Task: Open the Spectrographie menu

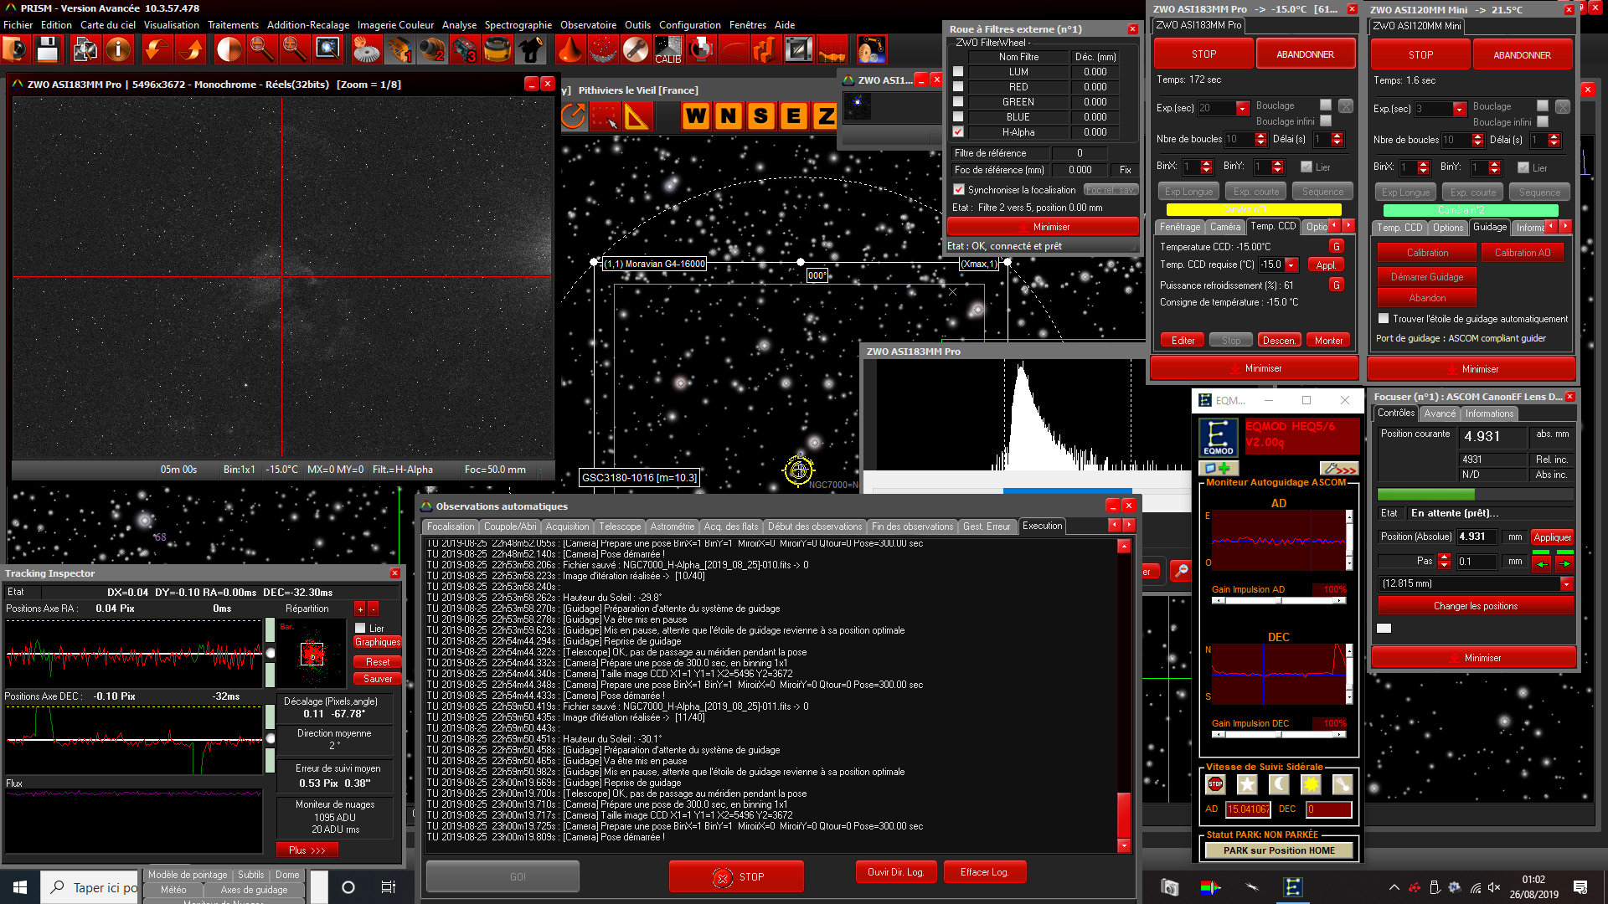Action: (518, 25)
